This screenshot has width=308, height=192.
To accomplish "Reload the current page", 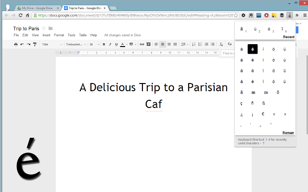I will (x=20, y=15).
